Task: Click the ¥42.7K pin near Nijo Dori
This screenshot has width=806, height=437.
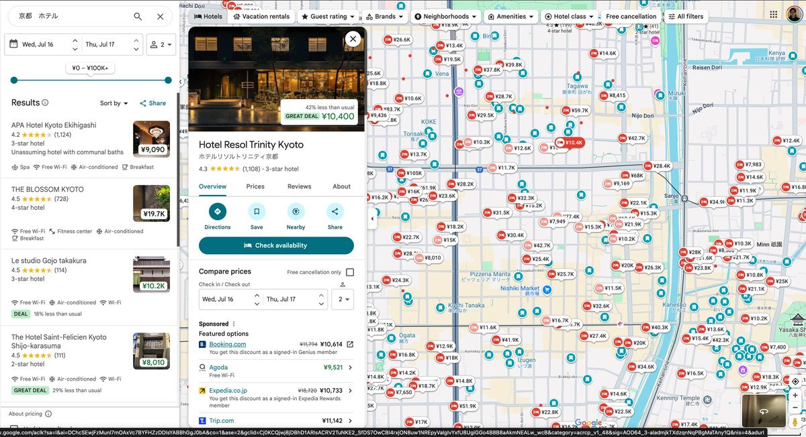Action: [x=632, y=139]
